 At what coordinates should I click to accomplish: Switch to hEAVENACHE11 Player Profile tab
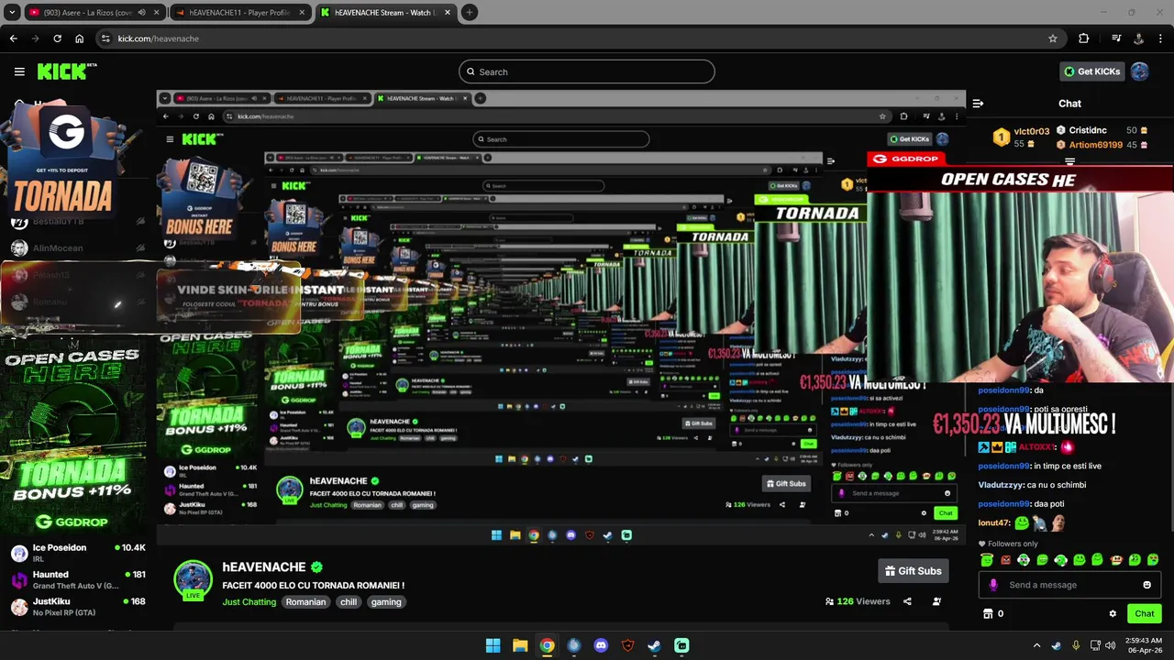[x=241, y=13]
